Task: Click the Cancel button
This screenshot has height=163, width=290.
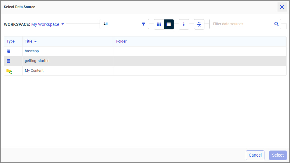Action: pyautogui.click(x=255, y=155)
